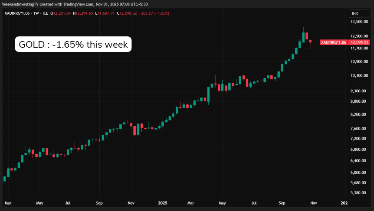Select the 1W interval label in legend
This screenshot has height=211, width=374.
click(x=35, y=13)
